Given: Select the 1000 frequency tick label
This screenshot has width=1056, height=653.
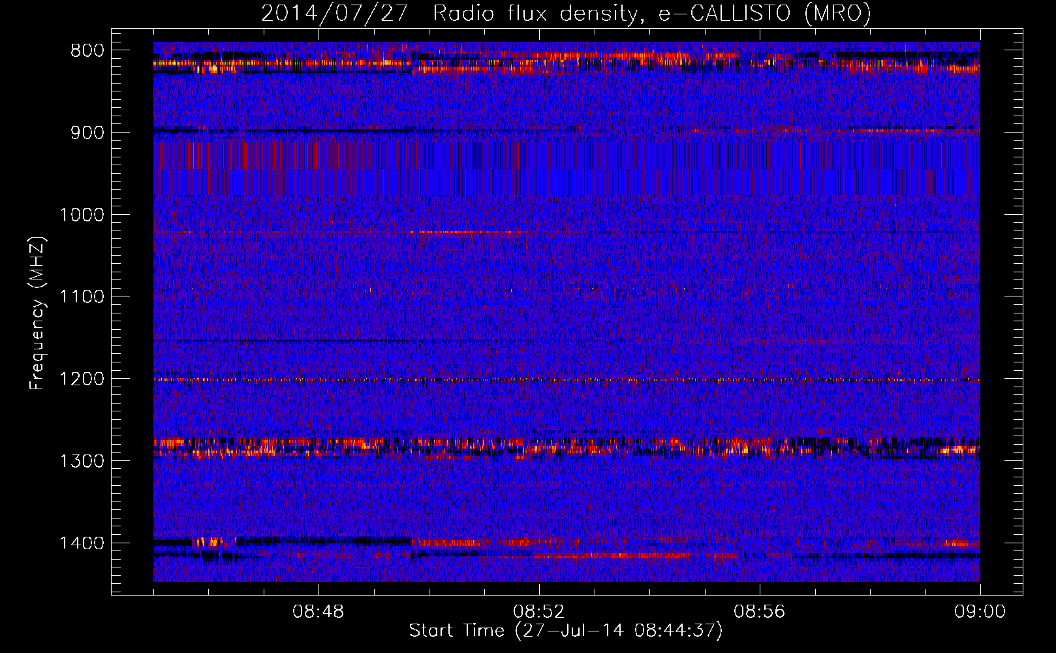Looking at the screenshot, I should [x=82, y=215].
